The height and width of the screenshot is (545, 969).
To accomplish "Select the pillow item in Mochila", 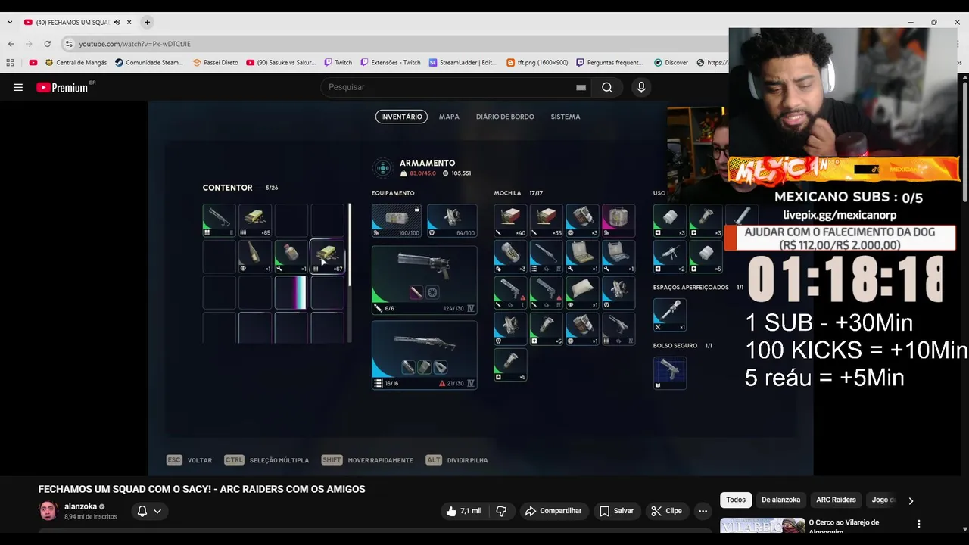I will pos(582,293).
